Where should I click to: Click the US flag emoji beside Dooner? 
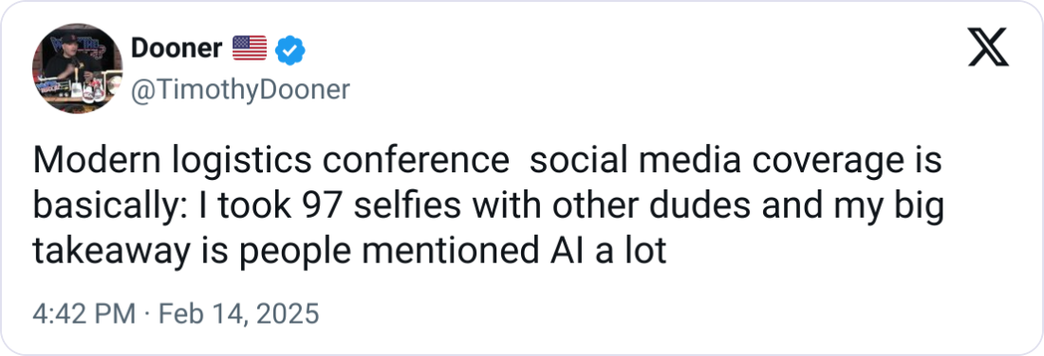[250, 48]
